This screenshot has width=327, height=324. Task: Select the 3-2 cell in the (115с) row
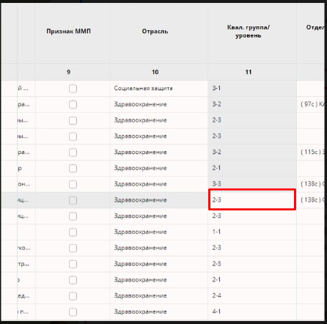[252, 152]
